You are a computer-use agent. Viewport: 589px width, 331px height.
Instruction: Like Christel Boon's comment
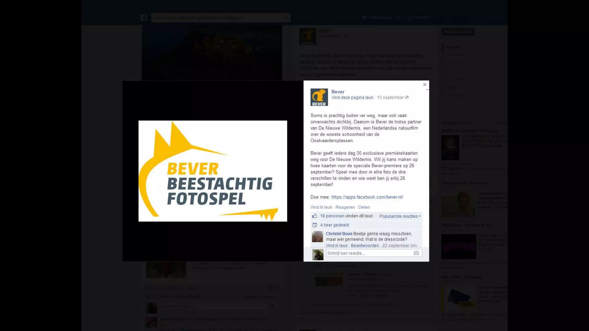click(336, 245)
